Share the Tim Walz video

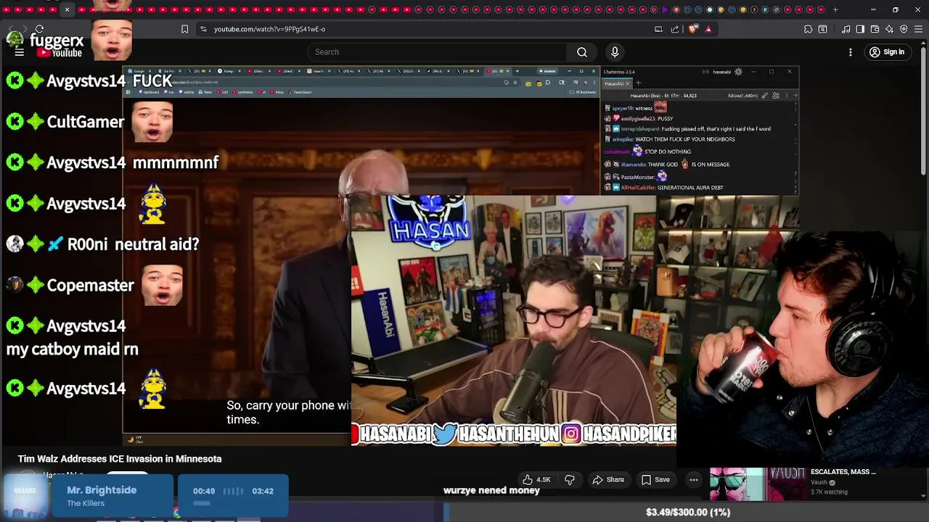tap(608, 479)
